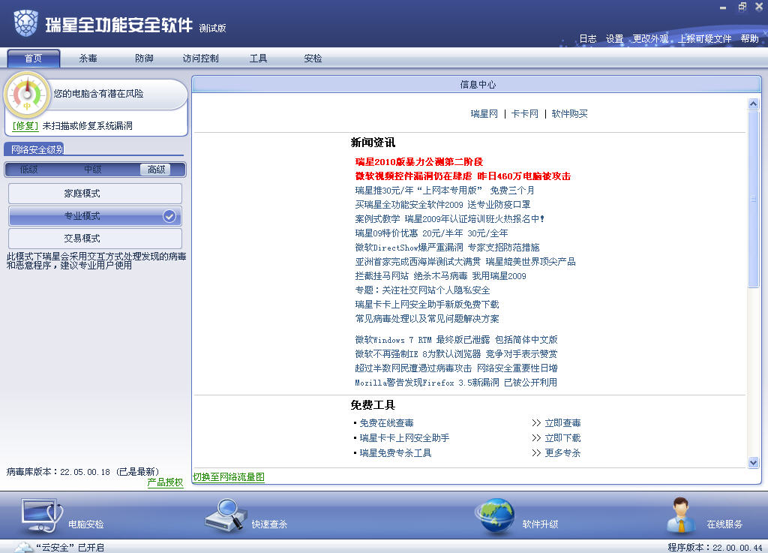Open 产品授权 product license link
The width and height of the screenshot is (768, 553).
tap(165, 482)
